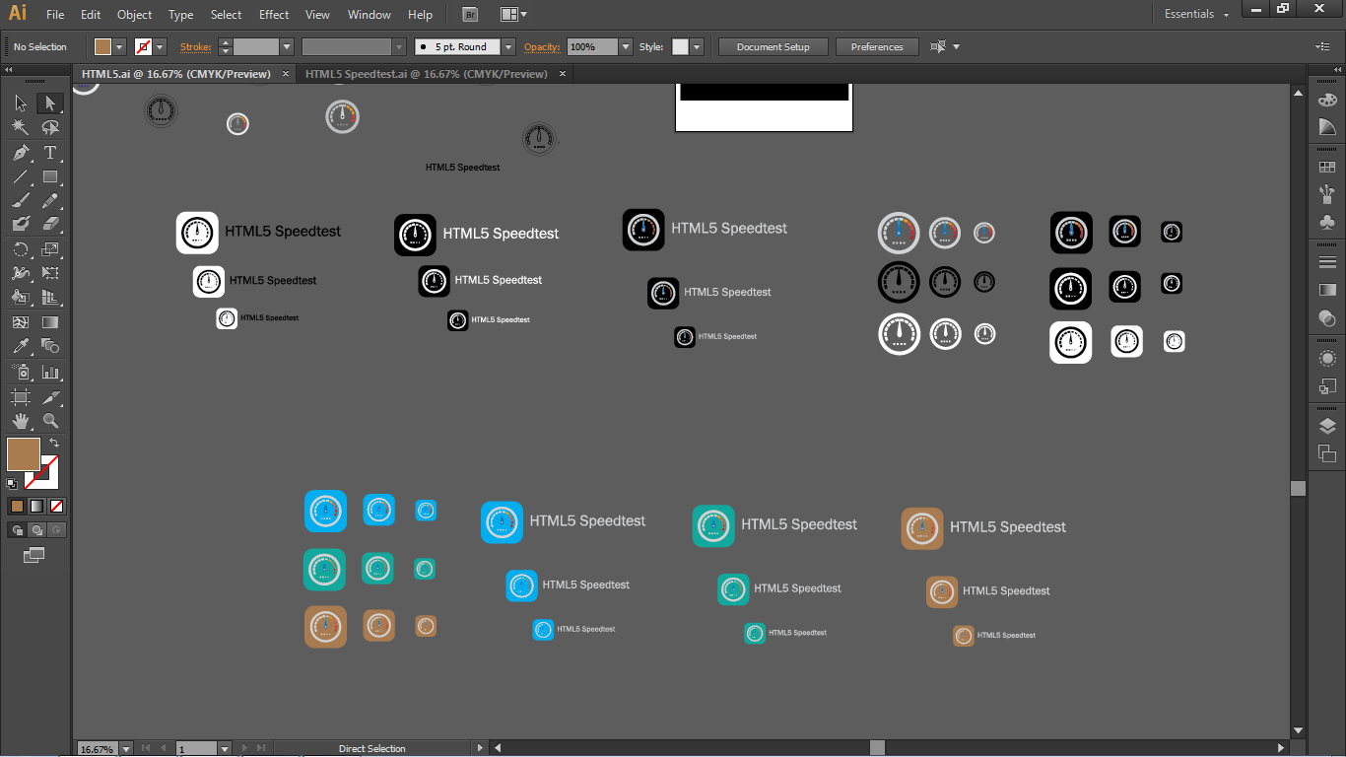Expand the stroke weight dropdown
1346x757 pixels.
pos(287,47)
